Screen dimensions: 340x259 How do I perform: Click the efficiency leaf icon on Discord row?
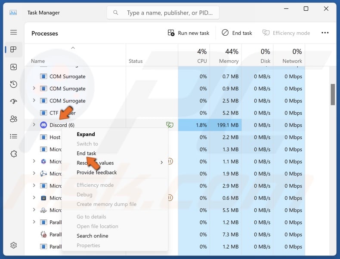[x=170, y=125]
